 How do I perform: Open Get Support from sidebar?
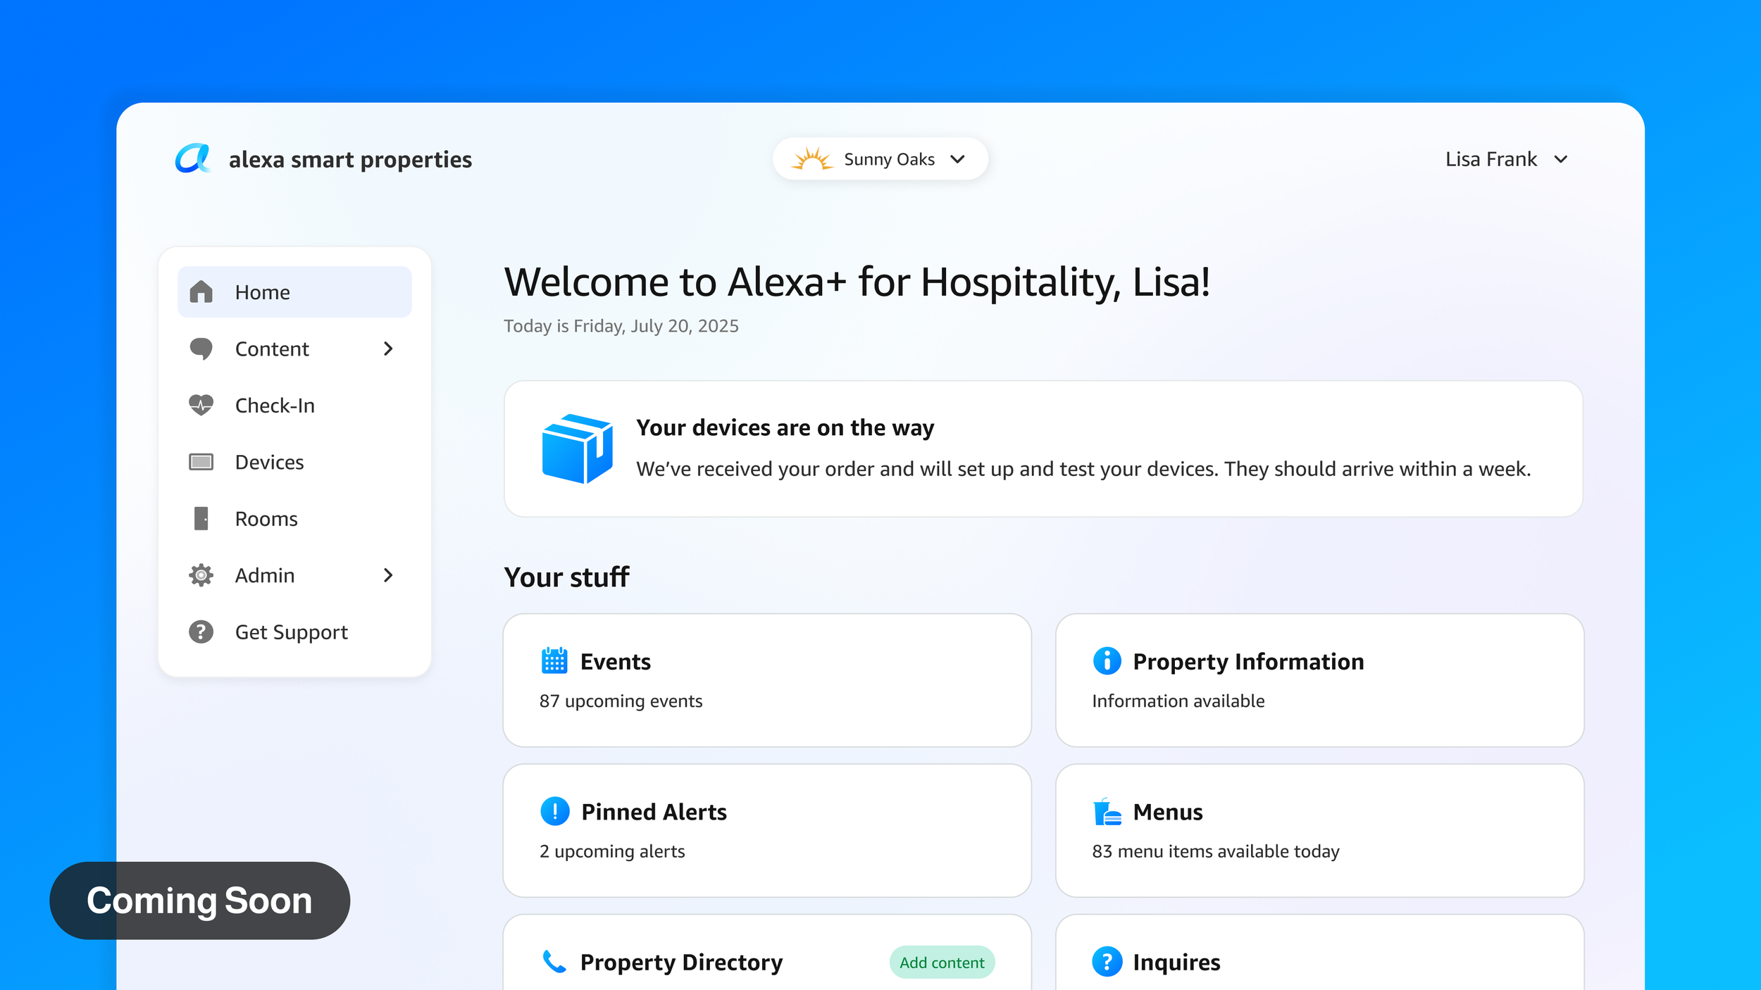click(294, 632)
